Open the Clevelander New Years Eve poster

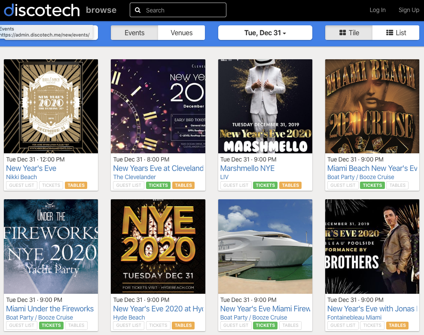158,106
